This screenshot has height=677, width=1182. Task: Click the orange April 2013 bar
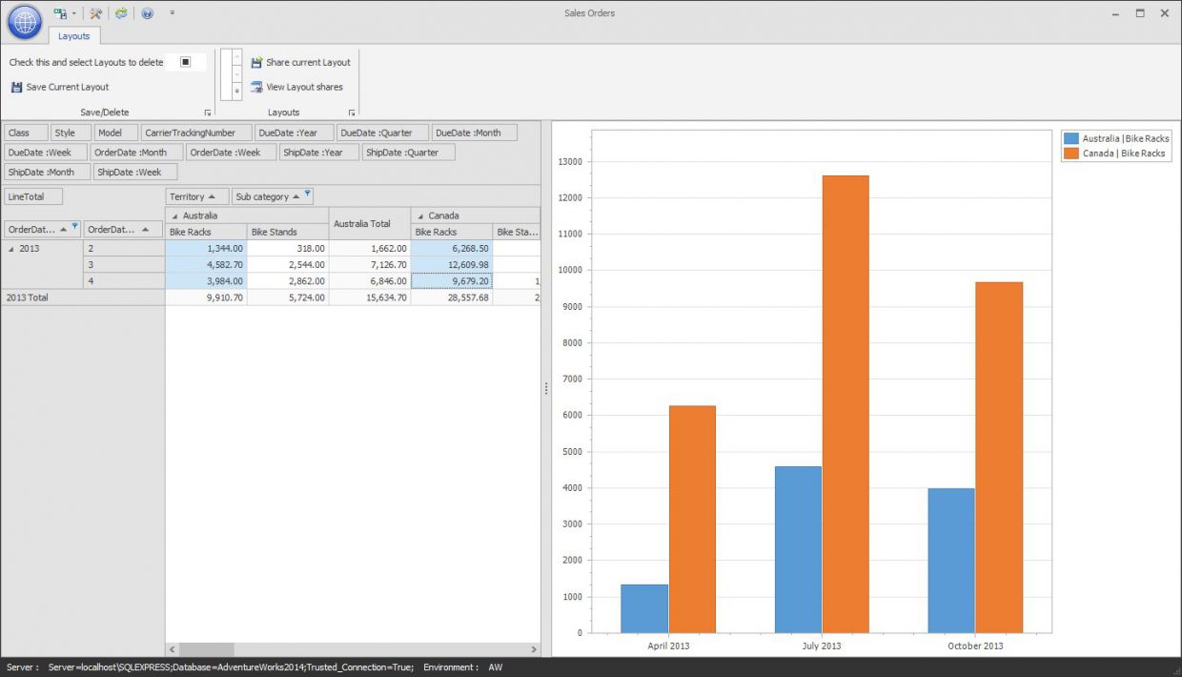692,519
